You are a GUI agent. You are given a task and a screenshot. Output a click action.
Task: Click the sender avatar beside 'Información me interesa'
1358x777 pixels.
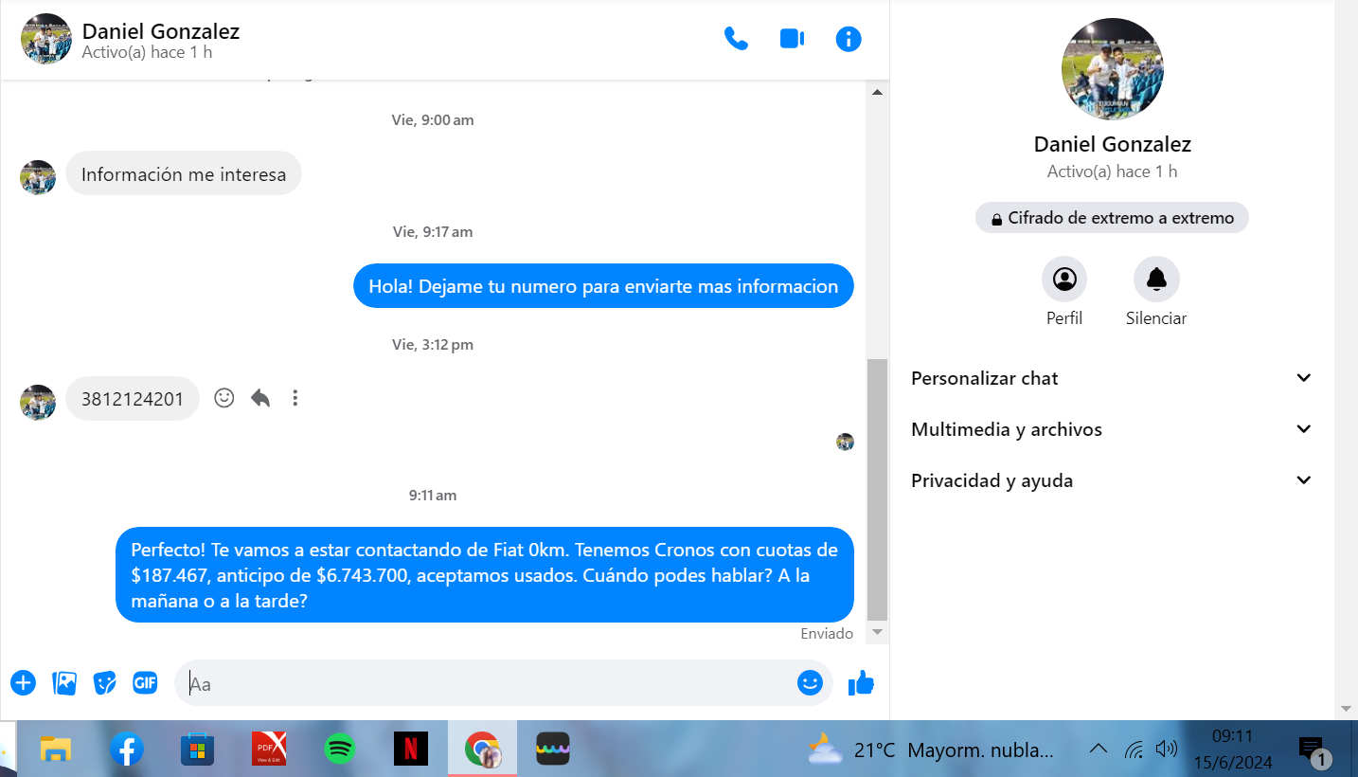38,177
